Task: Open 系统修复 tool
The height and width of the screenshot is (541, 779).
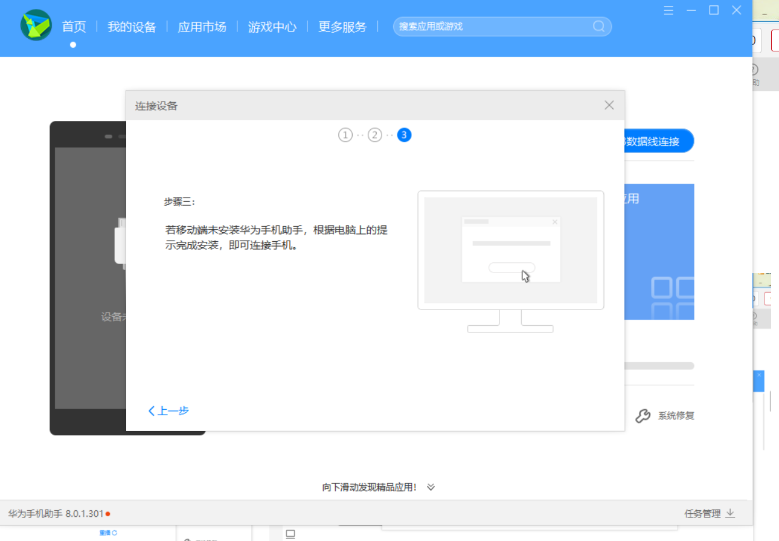Action: [x=664, y=416]
